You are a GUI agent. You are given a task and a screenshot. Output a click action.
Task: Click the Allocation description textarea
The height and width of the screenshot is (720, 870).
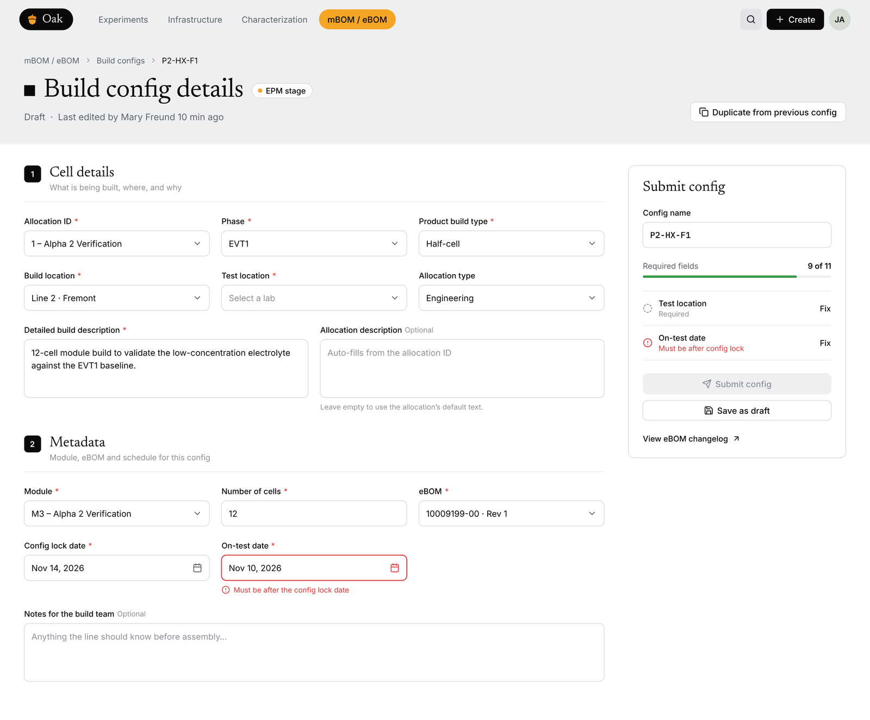(462, 368)
